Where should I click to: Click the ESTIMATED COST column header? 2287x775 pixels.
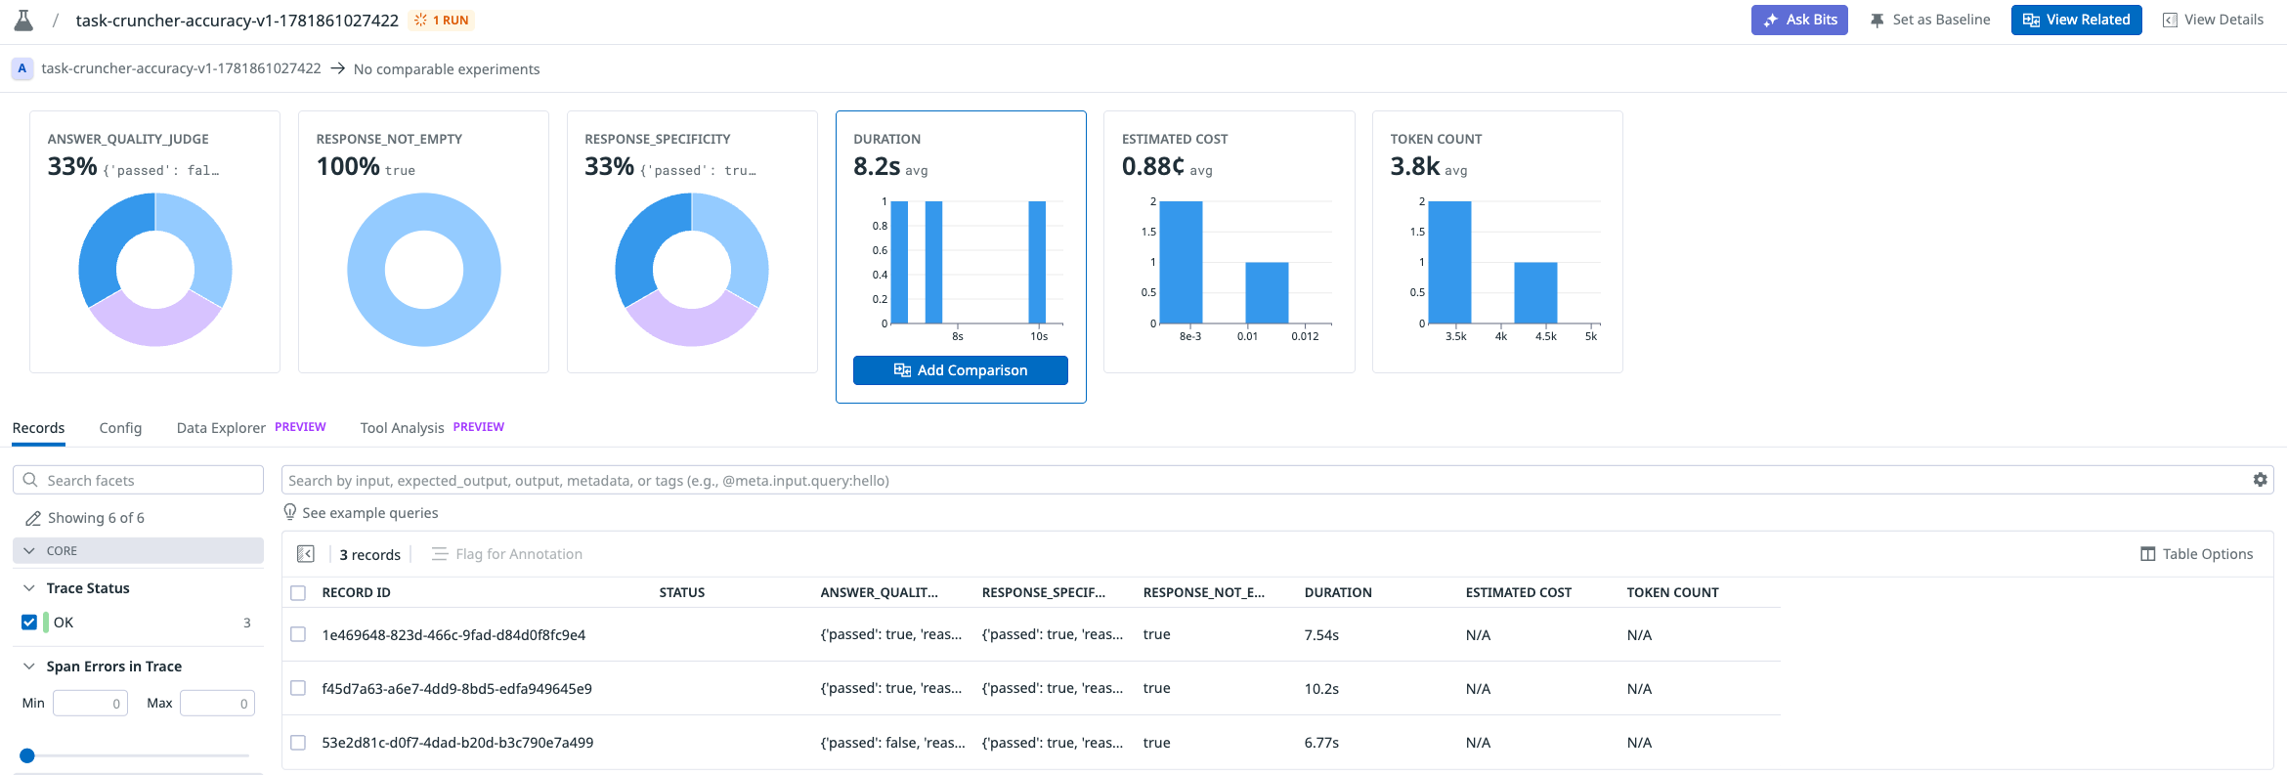click(1519, 593)
